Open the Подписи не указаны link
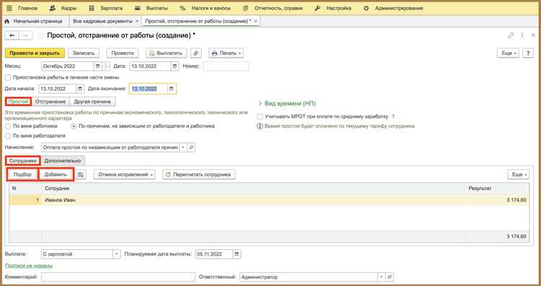Image resolution: width=541 pixels, height=286 pixels. coord(29,266)
